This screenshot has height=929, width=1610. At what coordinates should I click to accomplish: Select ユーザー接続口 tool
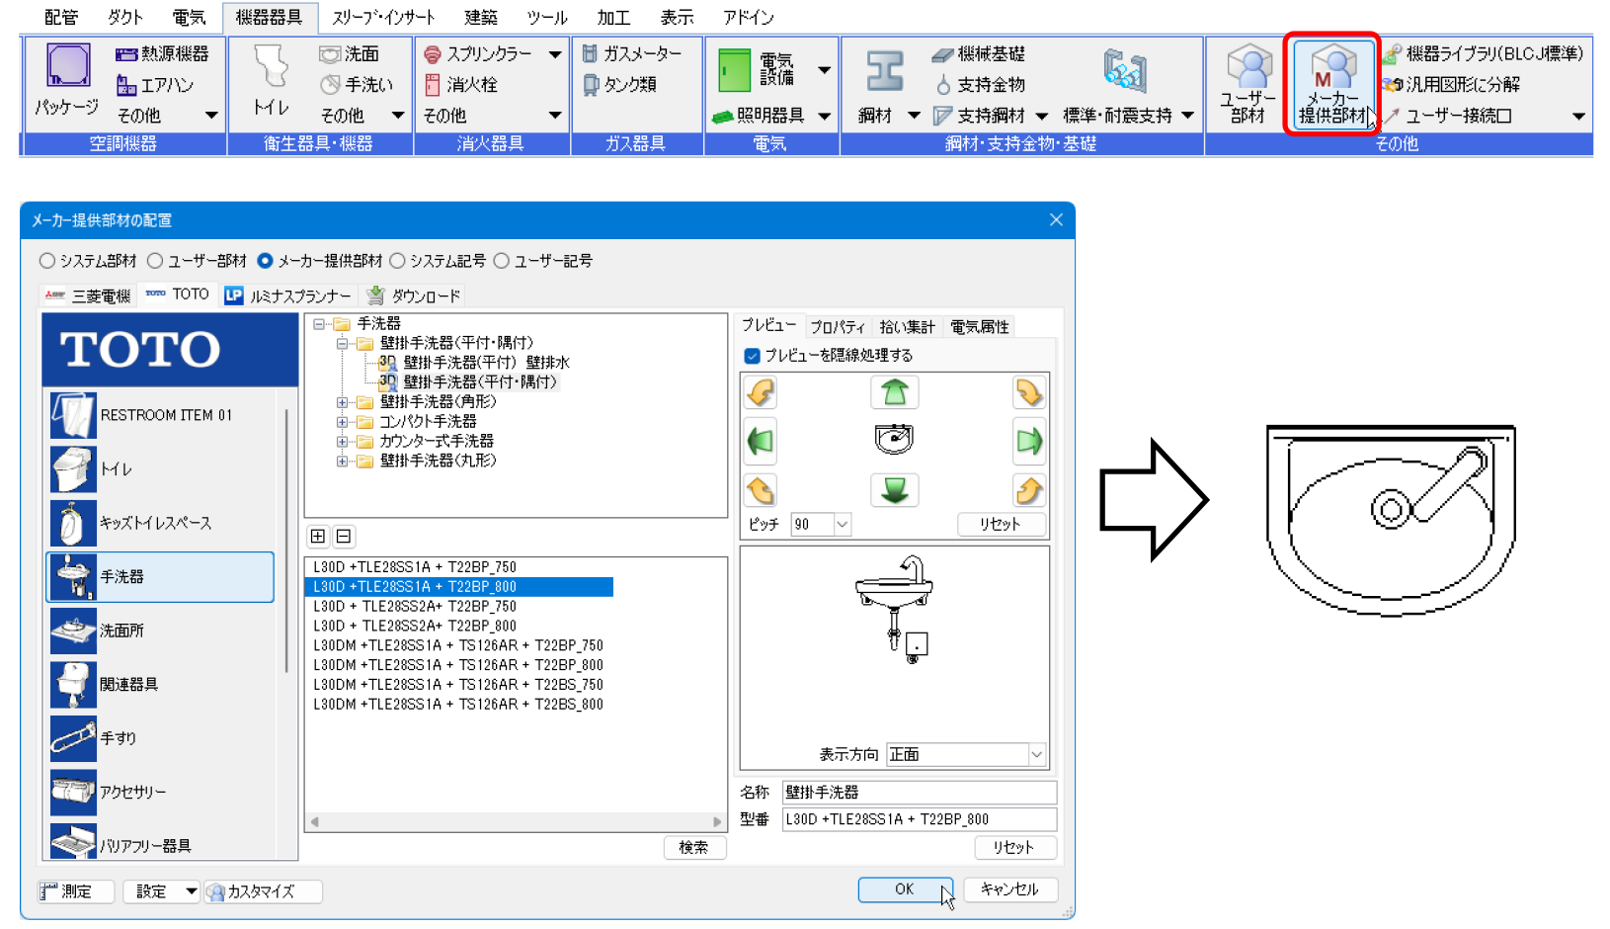(x=1448, y=116)
